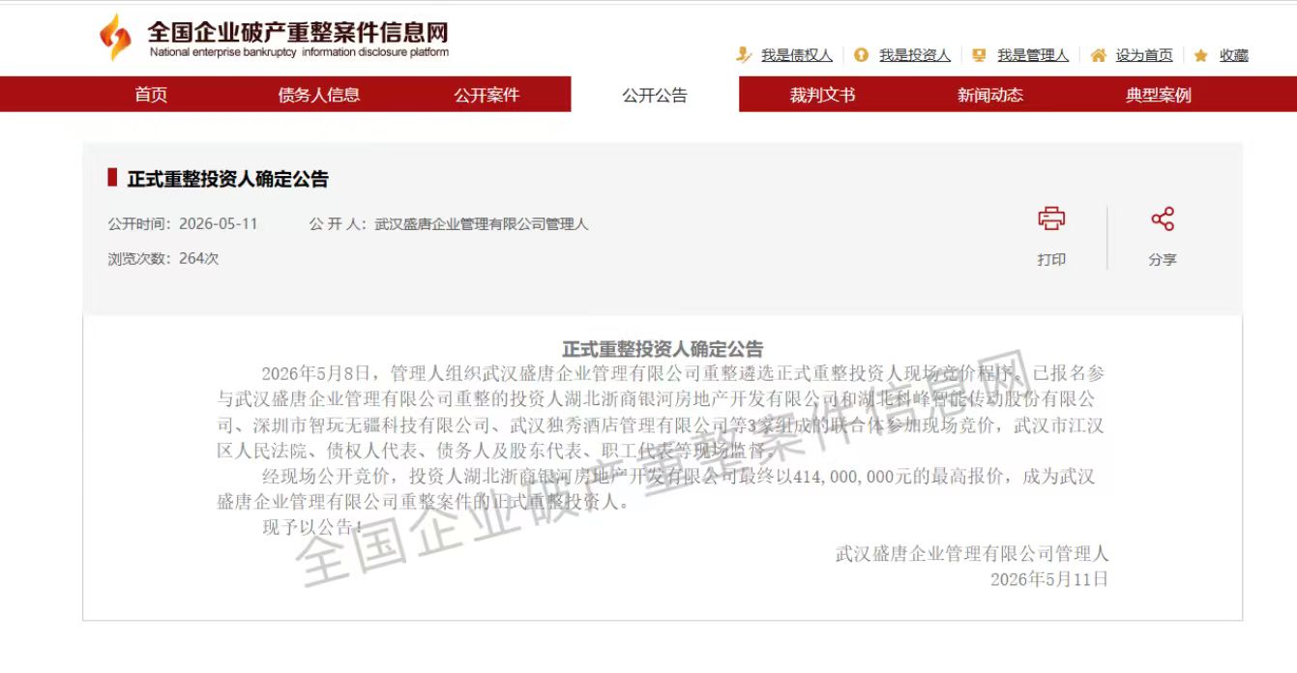Select 公开公告 navigation tab
The width and height of the screenshot is (1297, 673).
[x=655, y=95]
